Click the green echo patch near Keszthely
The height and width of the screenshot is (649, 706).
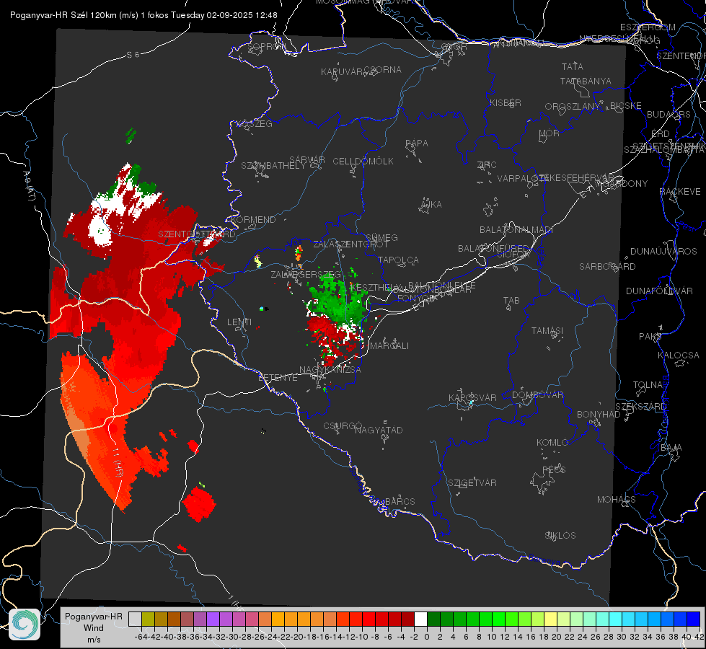coord(337,299)
